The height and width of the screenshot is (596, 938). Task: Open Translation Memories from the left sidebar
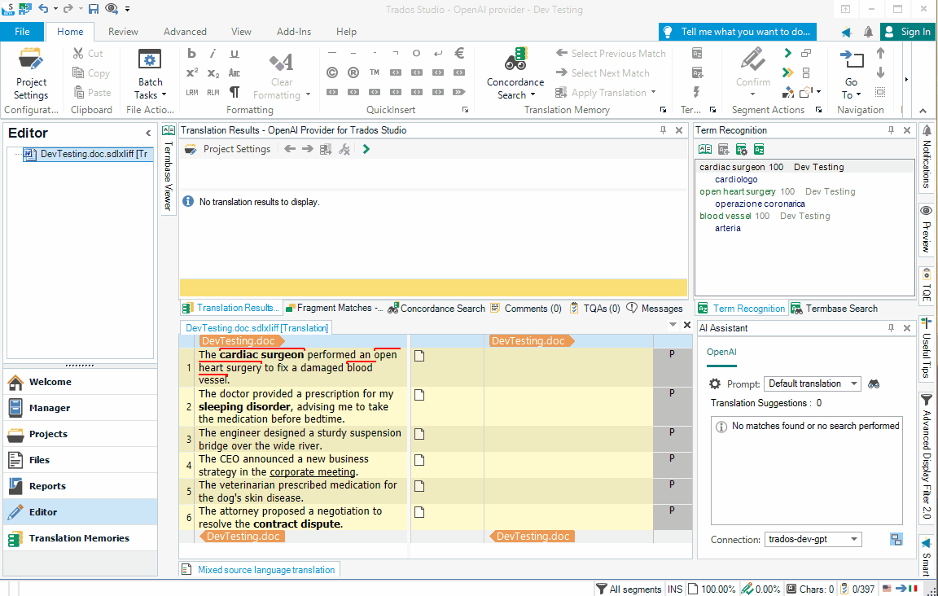pos(80,537)
